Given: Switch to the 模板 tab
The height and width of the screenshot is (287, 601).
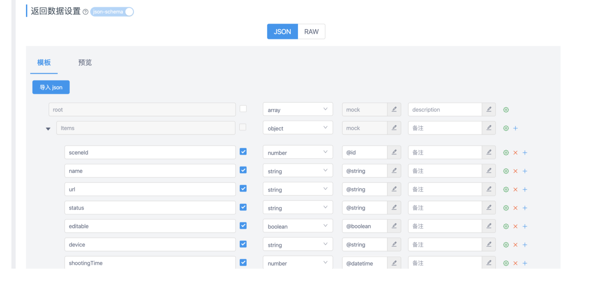Looking at the screenshot, I should click(x=44, y=63).
